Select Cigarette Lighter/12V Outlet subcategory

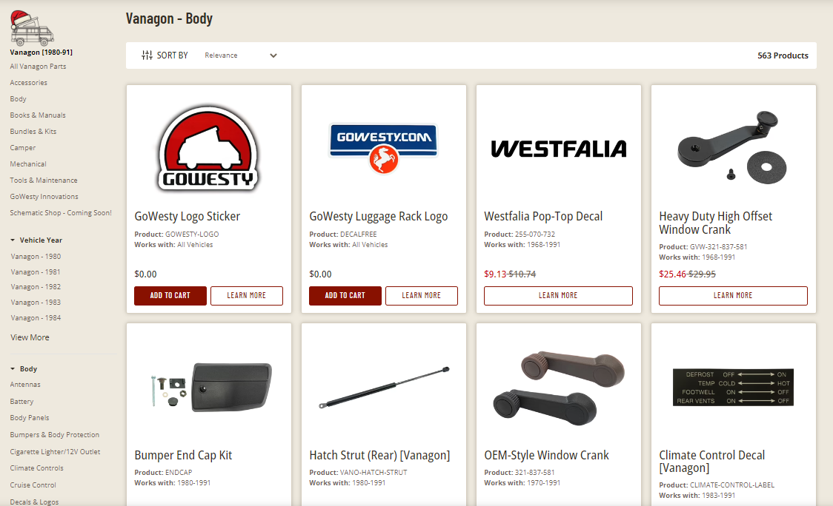click(x=56, y=452)
